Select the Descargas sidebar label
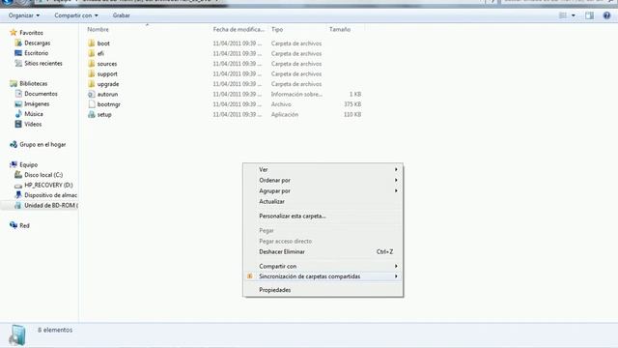The image size is (618, 348). (x=38, y=43)
